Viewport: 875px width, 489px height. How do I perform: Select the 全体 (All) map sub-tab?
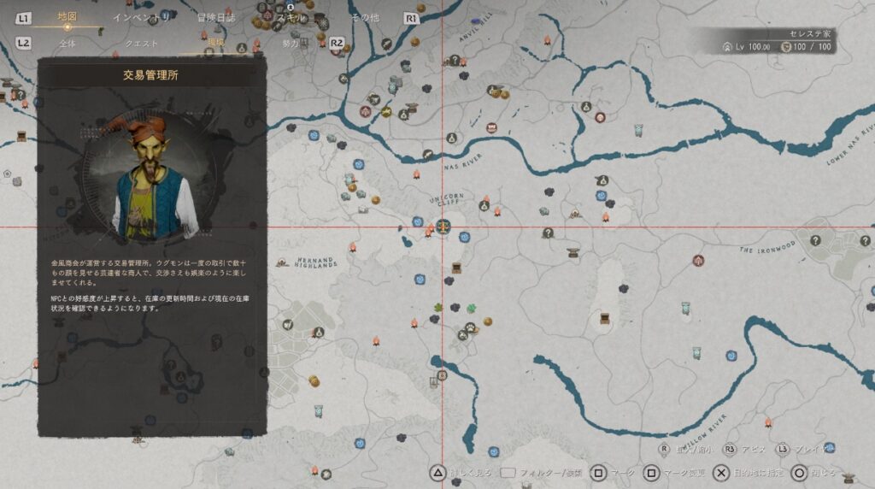coord(68,43)
